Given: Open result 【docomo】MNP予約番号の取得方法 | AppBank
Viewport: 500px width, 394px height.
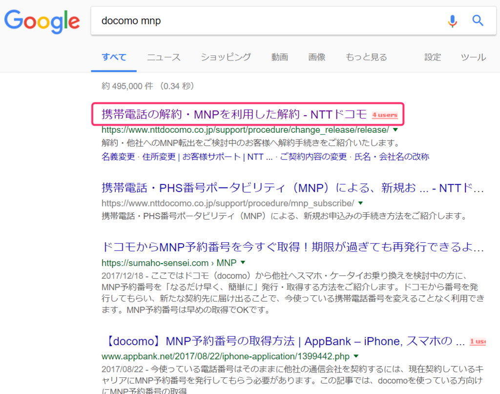Looking at the screenshot, I should pos(285,341).
